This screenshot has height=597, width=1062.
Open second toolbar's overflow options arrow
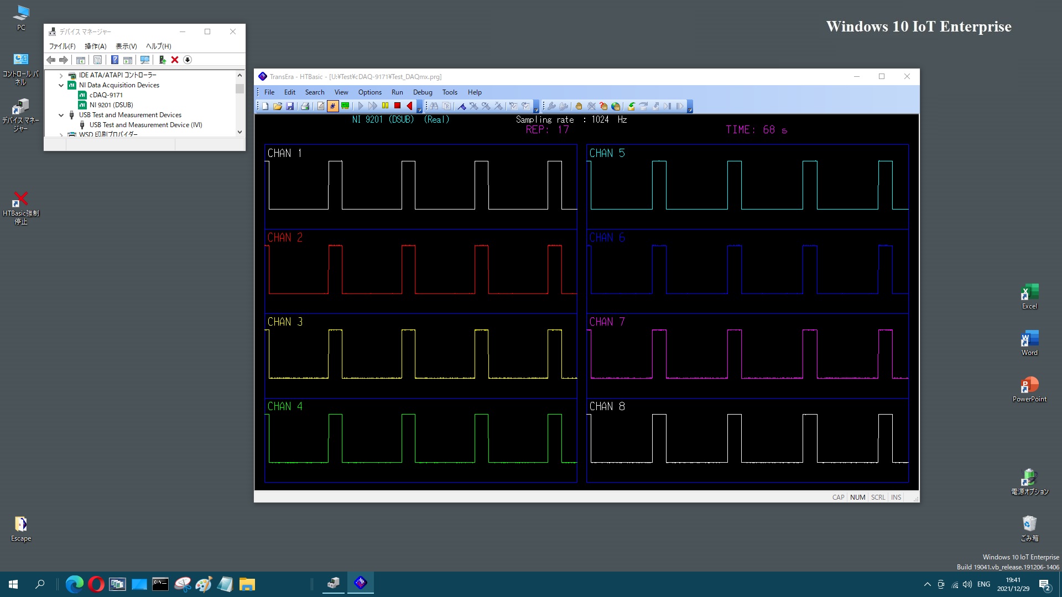536,107
